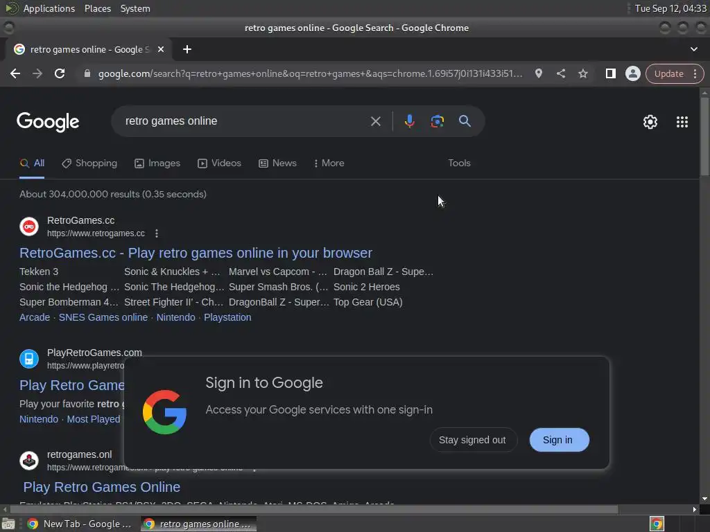Click the location pin icon in address bar

538,73
